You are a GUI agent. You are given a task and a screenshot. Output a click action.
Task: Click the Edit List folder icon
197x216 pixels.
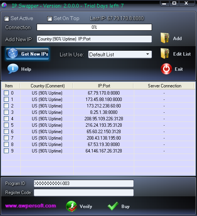click(165, 53)
